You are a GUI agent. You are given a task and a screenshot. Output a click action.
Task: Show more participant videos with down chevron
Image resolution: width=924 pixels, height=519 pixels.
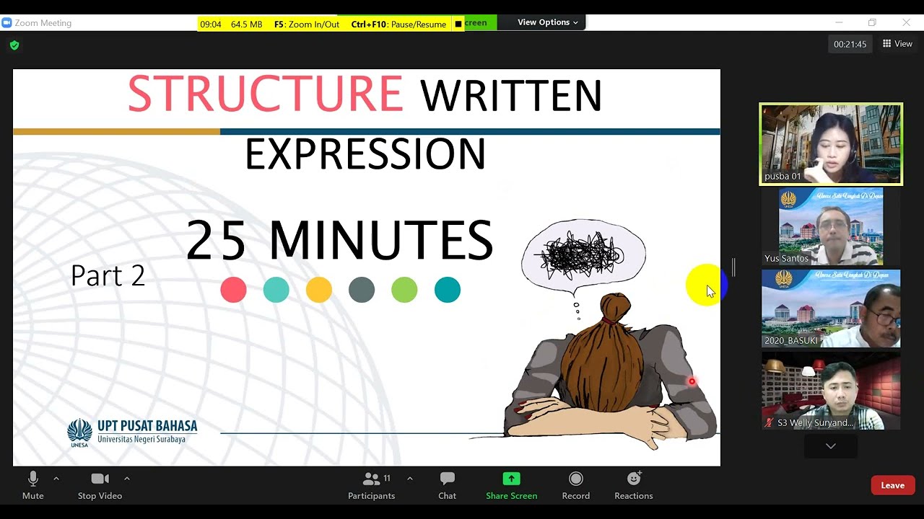click(831, 446)
